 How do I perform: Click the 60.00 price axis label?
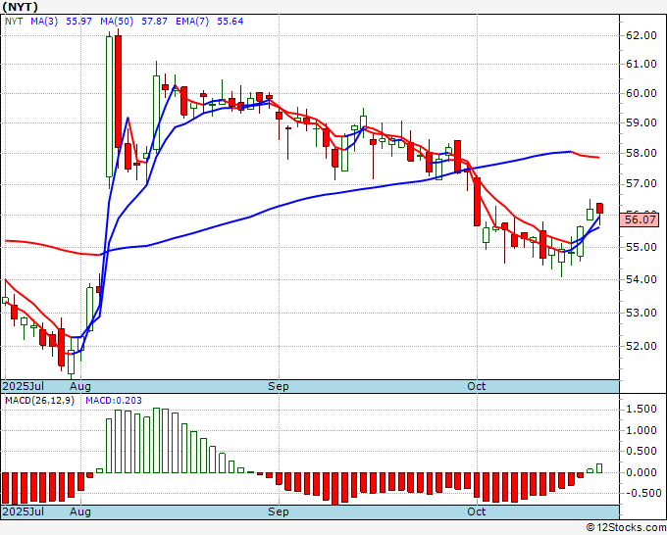coord(641,93)
